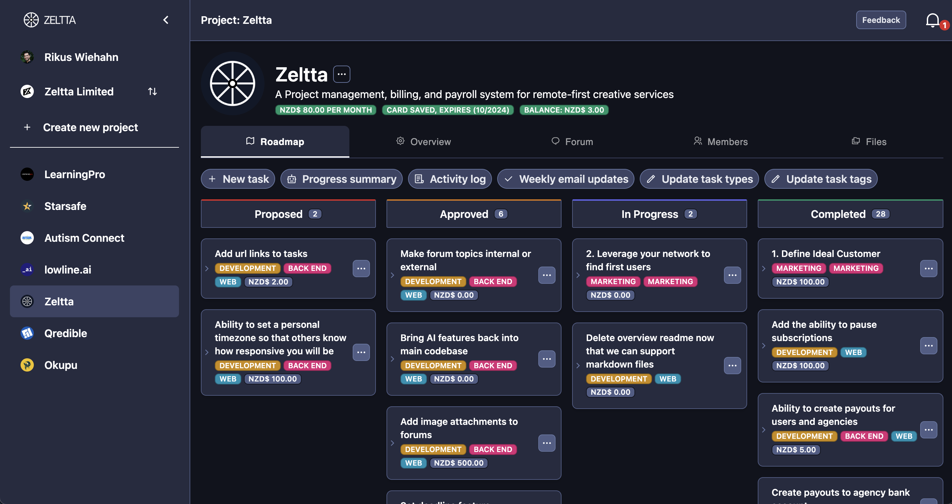The width and height of the screenshot is (952, 504).
Task: Expand the Add url links to tasks card
Action: [207, 269]
